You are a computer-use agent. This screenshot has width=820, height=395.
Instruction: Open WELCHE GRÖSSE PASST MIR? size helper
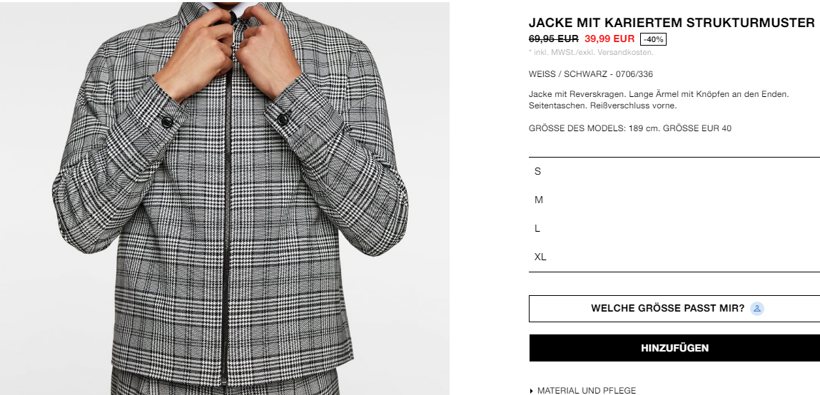pos(674,308)
